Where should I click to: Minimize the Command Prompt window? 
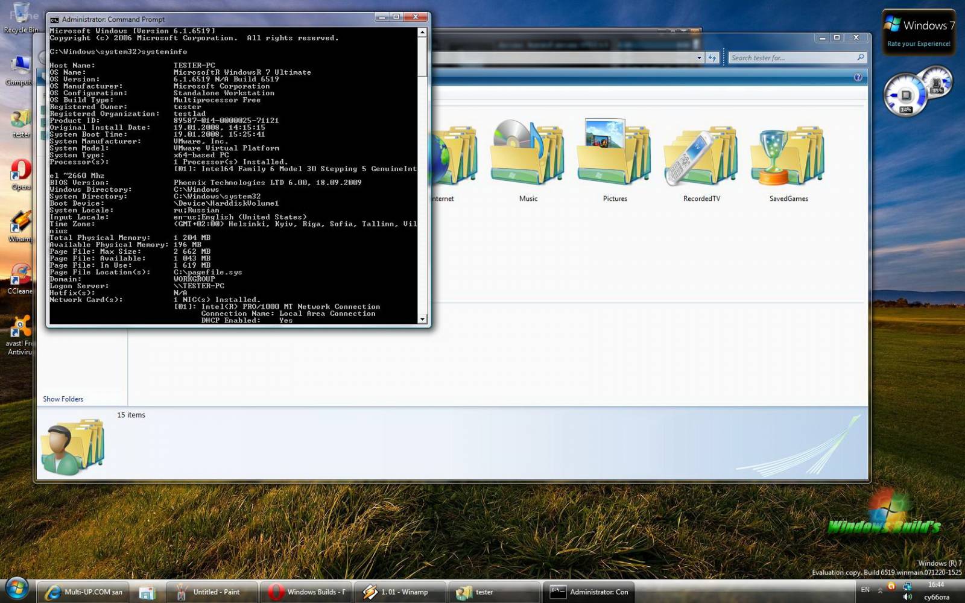tap(381, 17)
